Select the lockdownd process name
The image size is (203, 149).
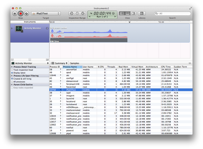tap(71, 104)
